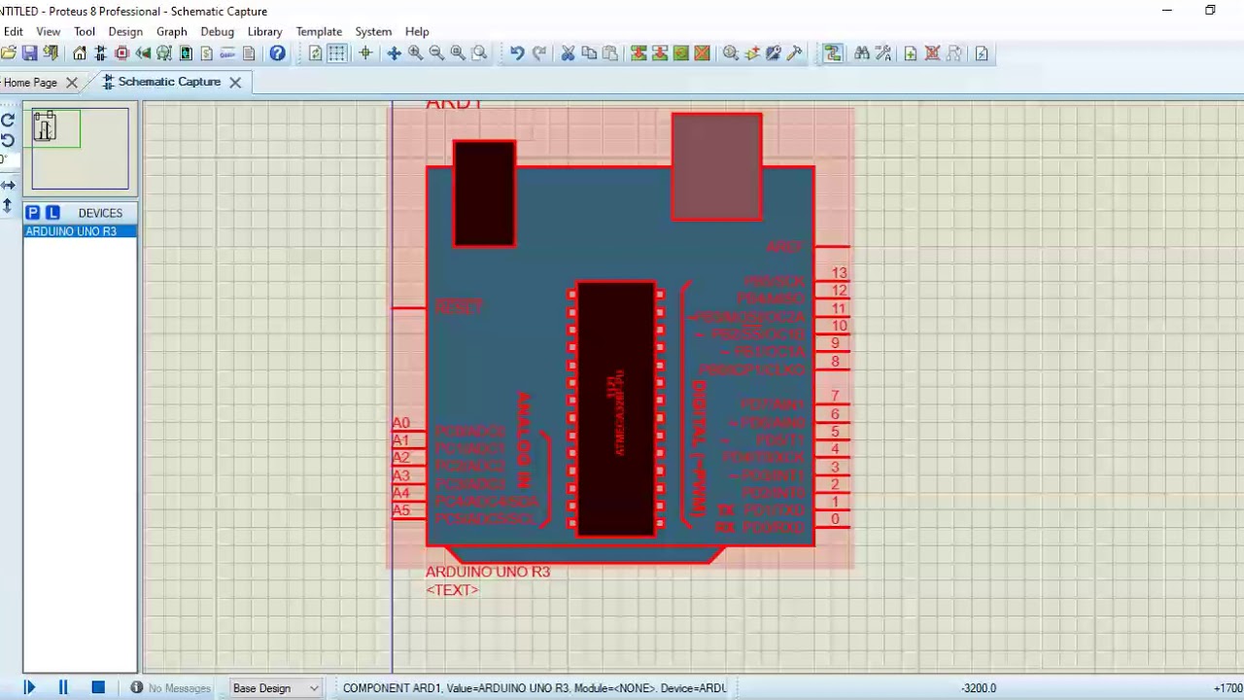Go to Home page via house icon

(x=80, y=53)
